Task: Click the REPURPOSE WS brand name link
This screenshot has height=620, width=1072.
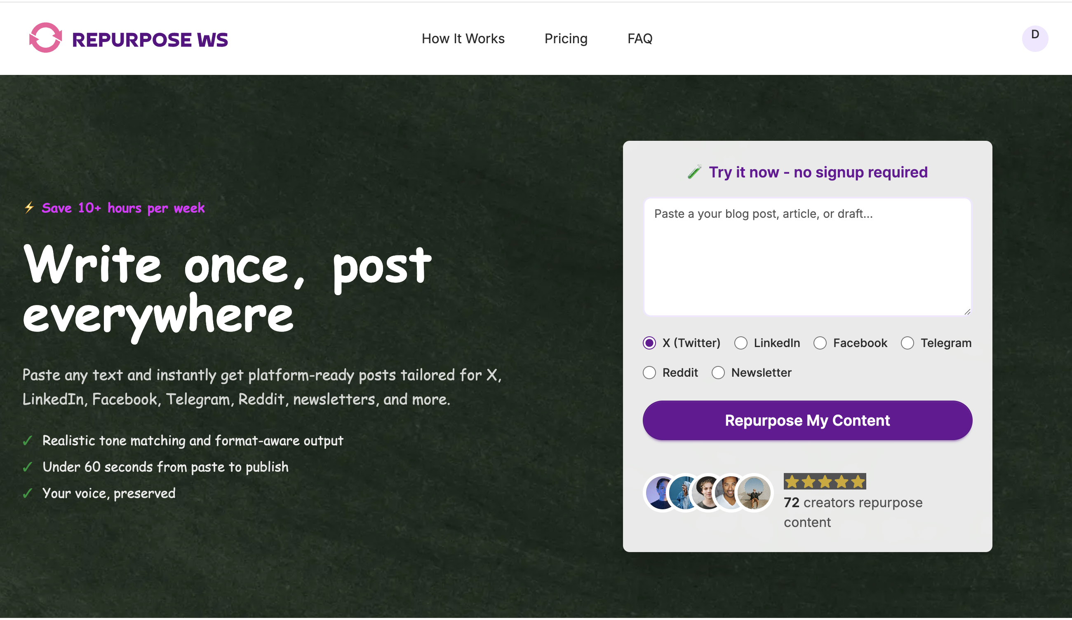Action: 150,40
